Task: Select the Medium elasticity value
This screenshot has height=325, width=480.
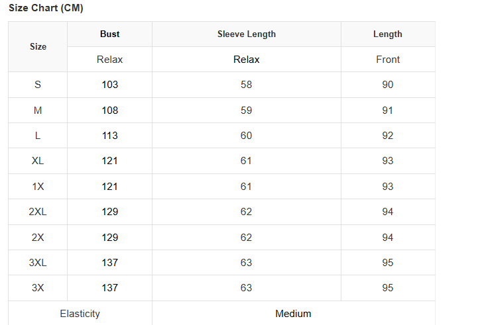Action: coord(293,314)
